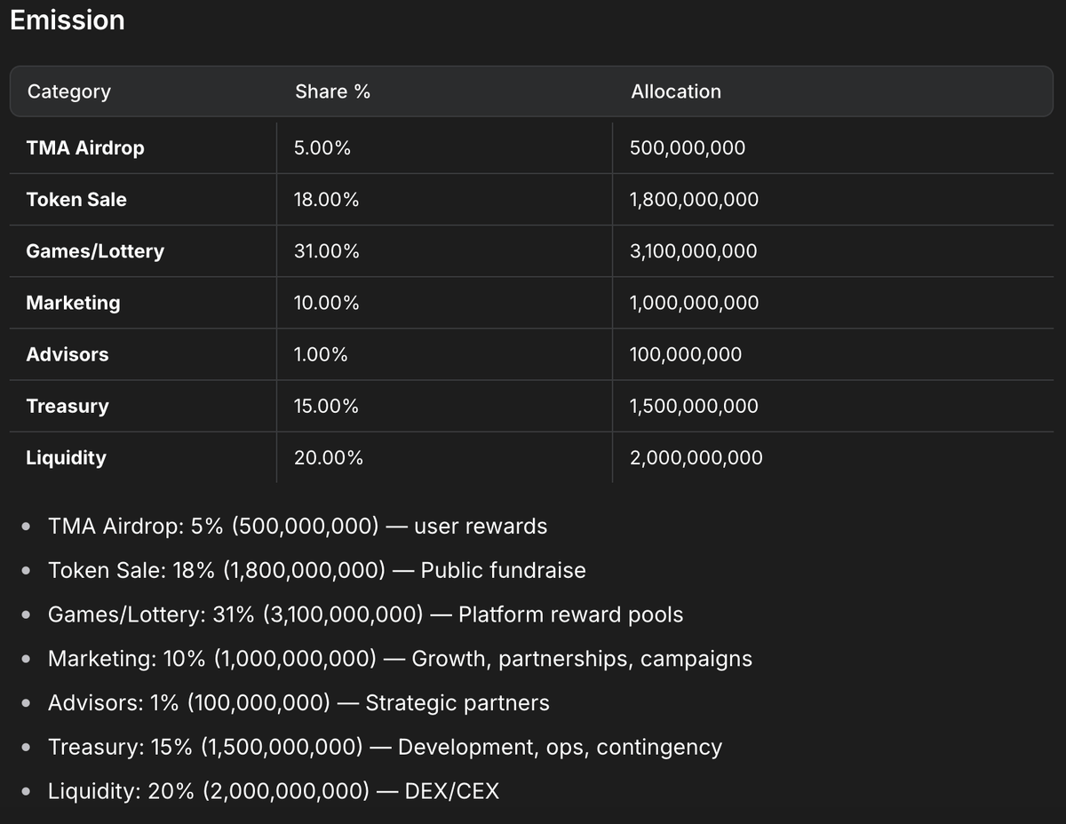Click the bullet about Development, ops, contingency

point(385,747)
